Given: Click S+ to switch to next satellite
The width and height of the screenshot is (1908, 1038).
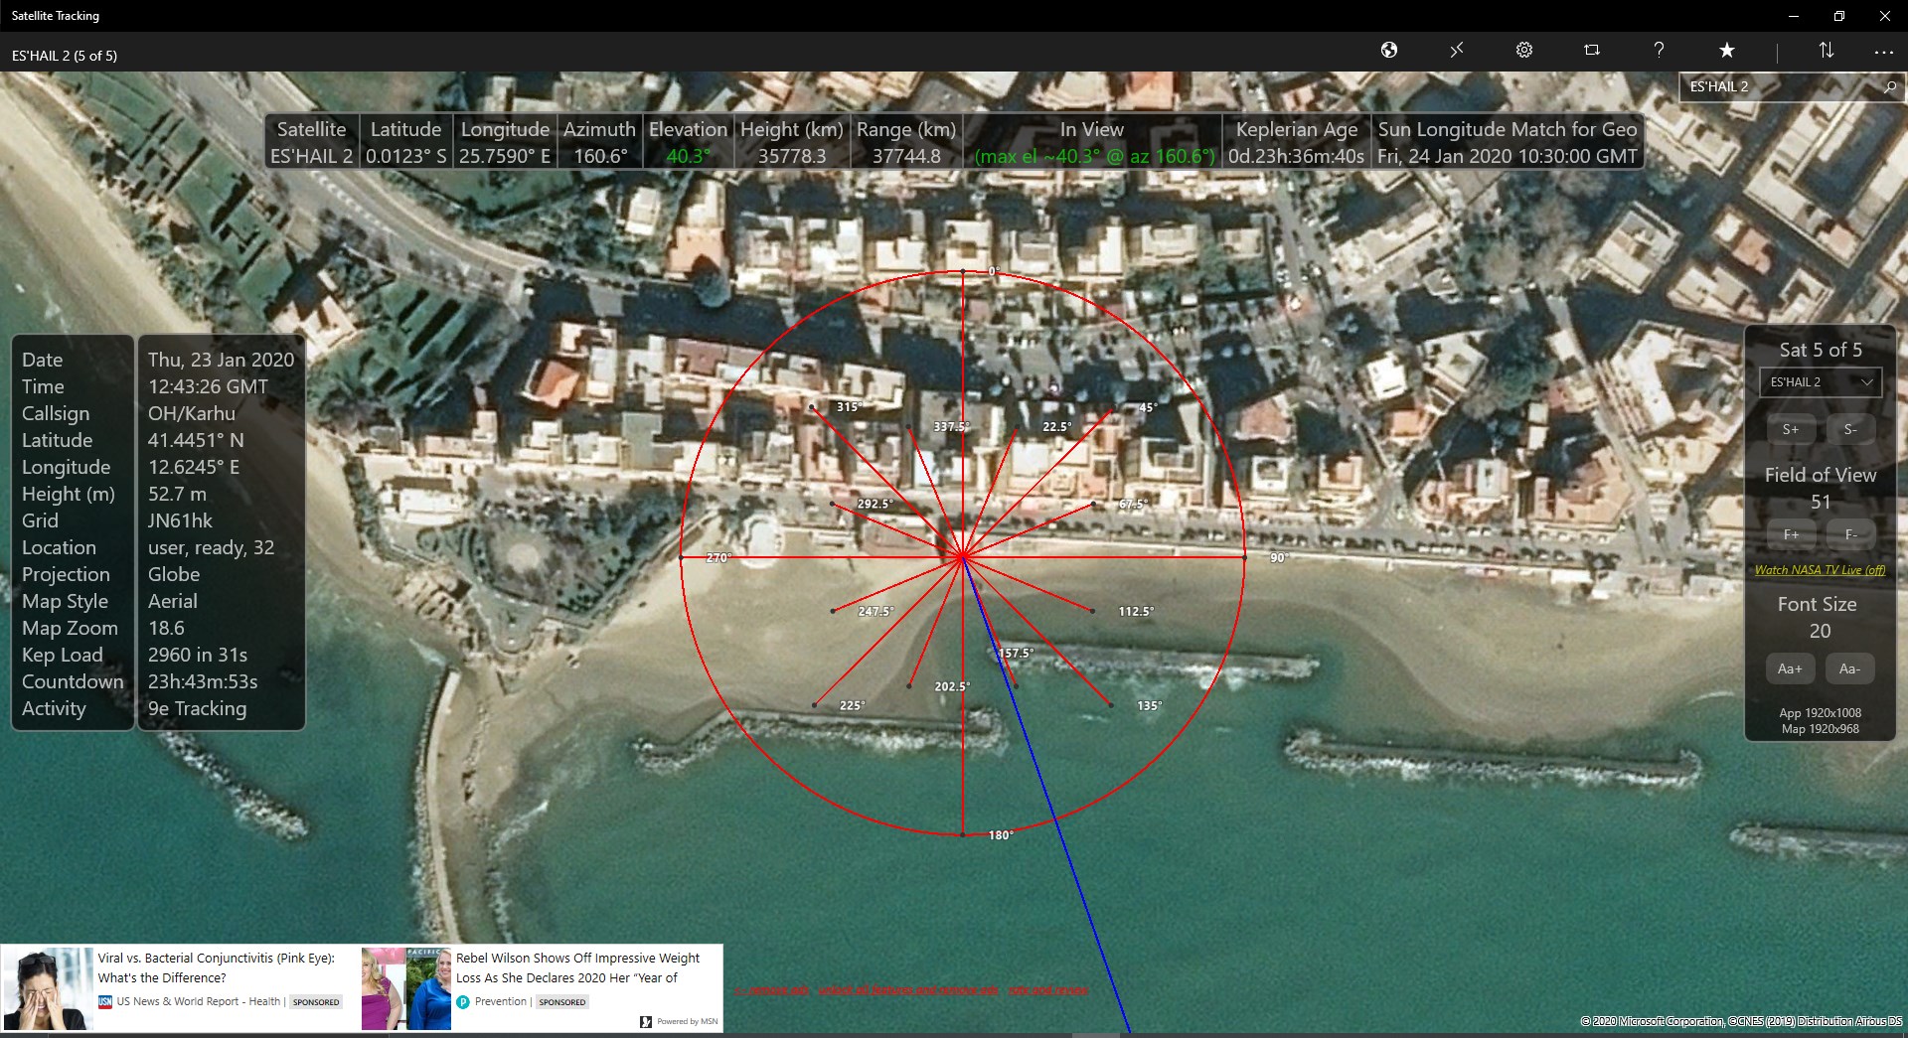Looking at the screenshot, I should click(x=1792, y=429).
